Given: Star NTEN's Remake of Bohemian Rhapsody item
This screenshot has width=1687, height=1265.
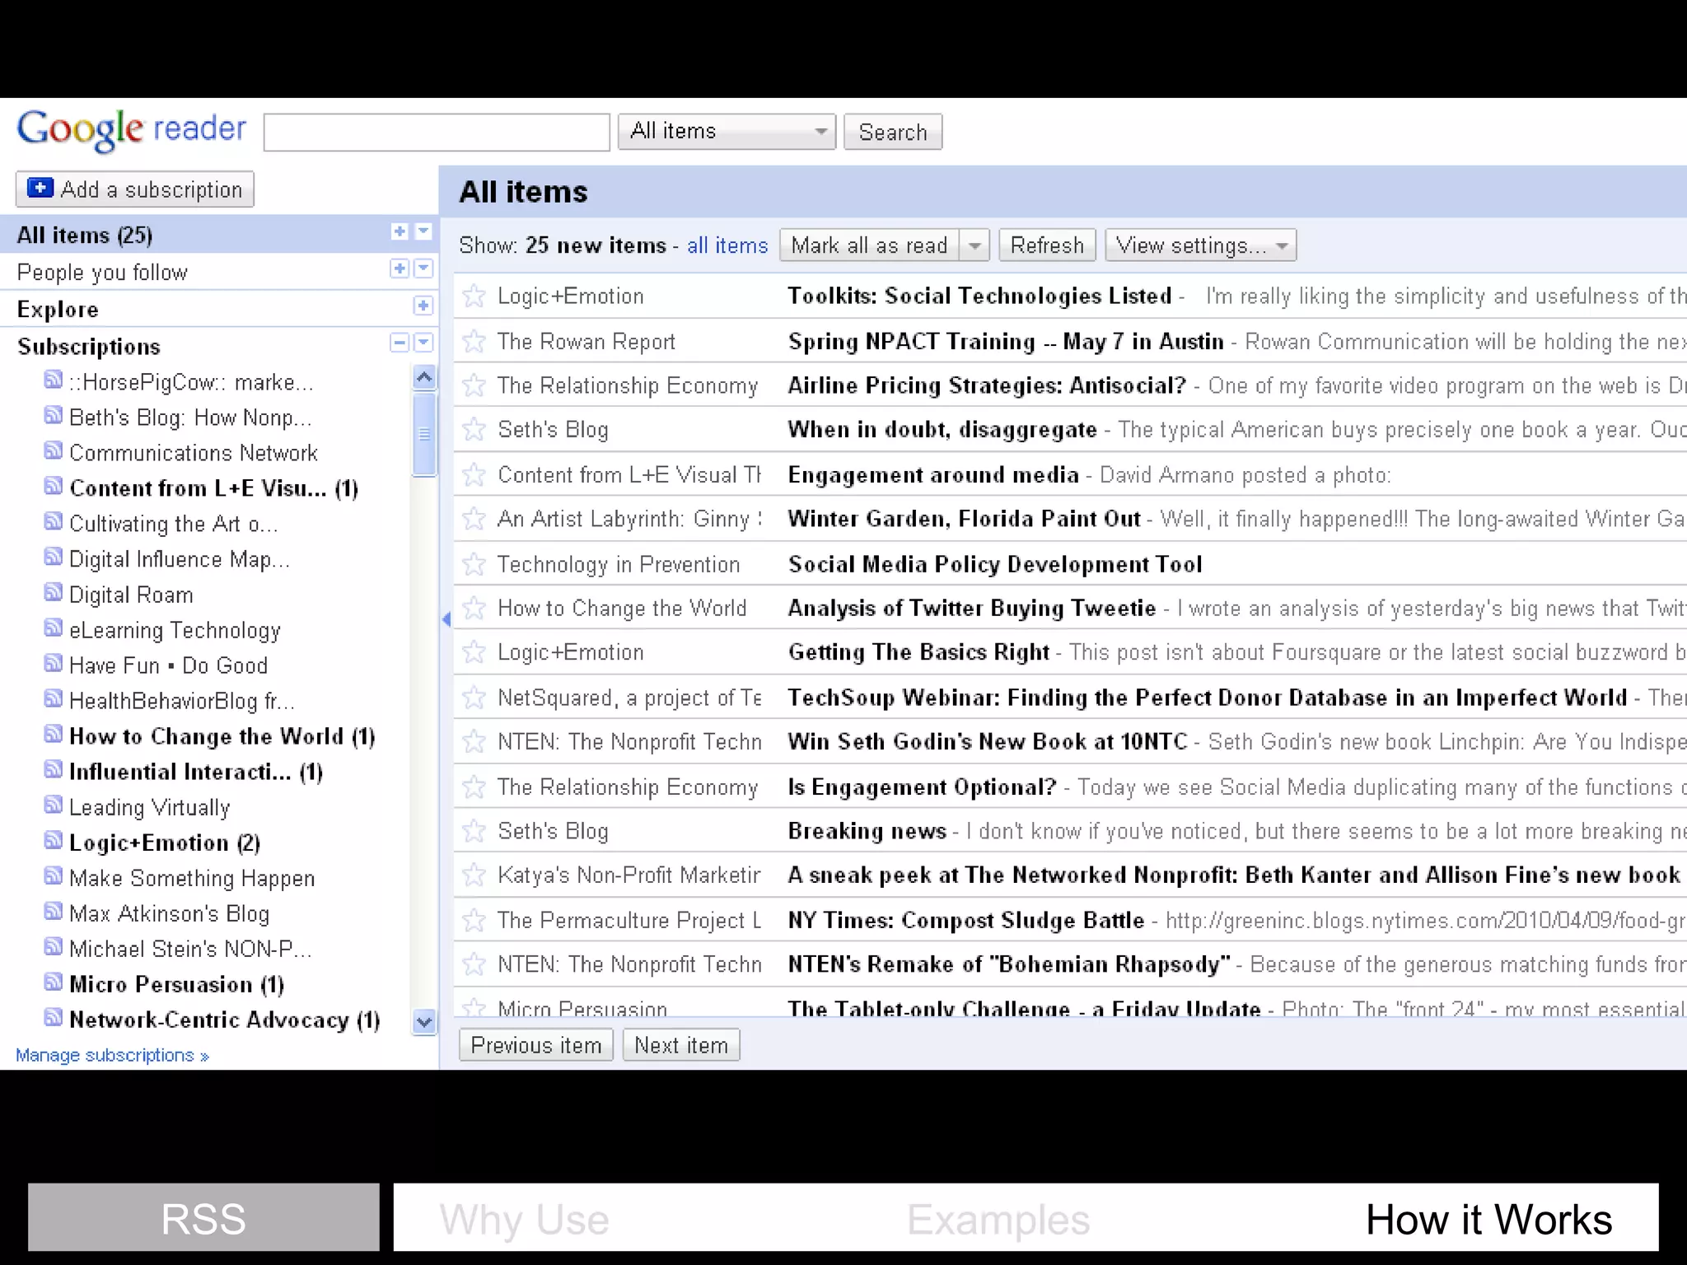Looking at the screenshot, I should pyautogui.click(x=474, y=964).
